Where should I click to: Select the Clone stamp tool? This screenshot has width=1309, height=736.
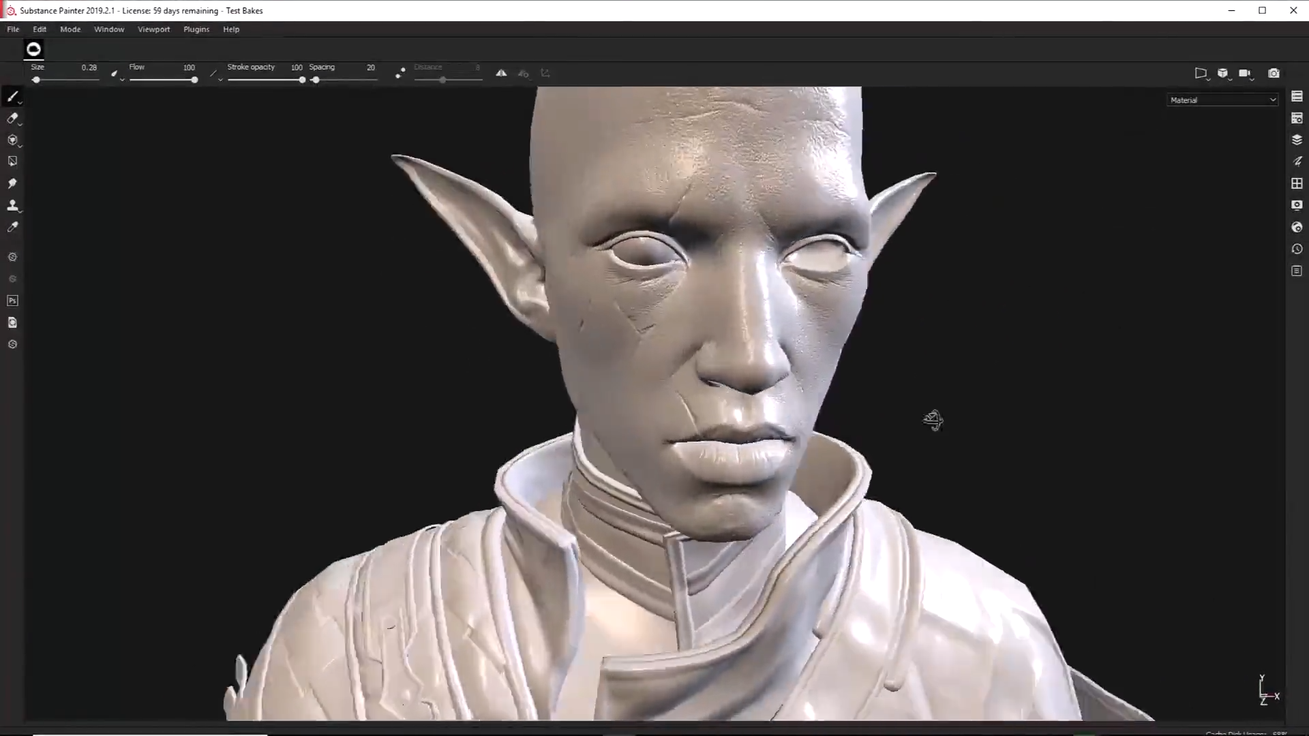(12, 205)
